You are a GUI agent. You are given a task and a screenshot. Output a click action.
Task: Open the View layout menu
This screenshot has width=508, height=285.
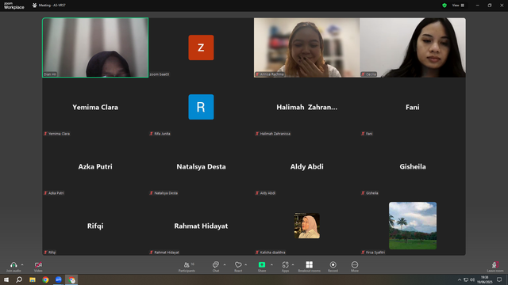coord(458,6)
